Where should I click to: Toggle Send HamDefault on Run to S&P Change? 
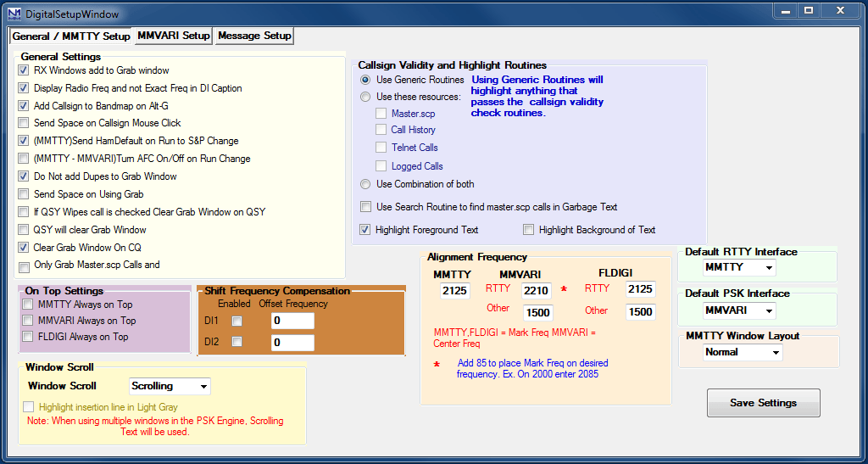pos(23,141)
